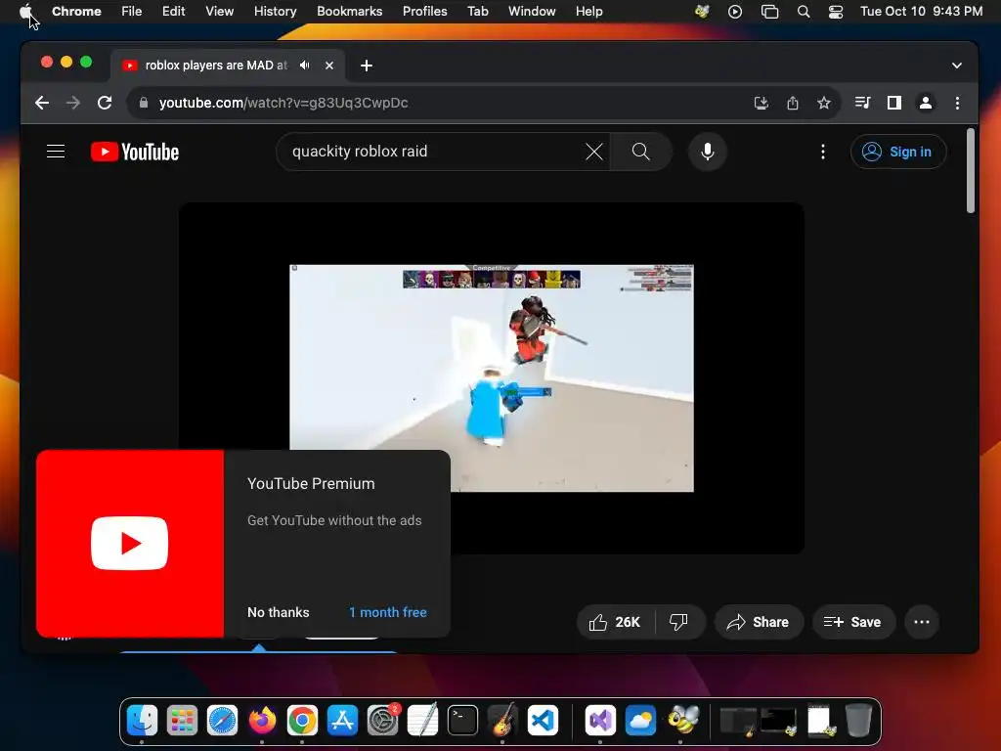Open Chrome media controls icon
This screenshot has height=751, width=1001.
tap(862, 103)
